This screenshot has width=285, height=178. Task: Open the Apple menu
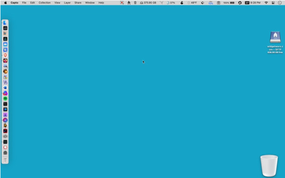point(5,3)
